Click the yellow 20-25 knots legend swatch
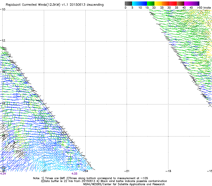The image size is (212, 186). pos(158,3)
